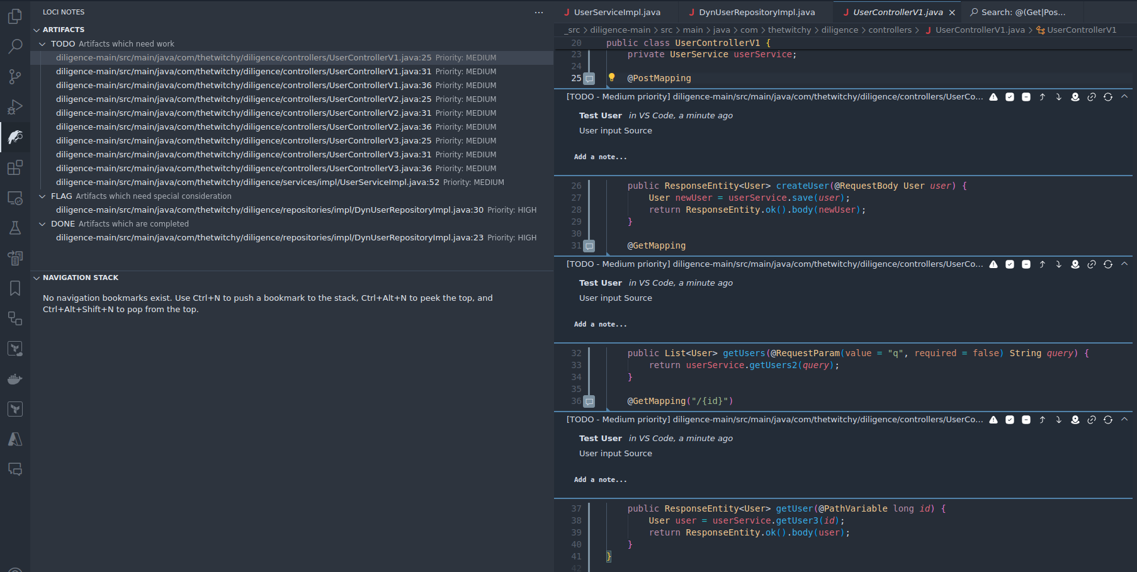
Task: Click the controllers breadcrumb segment
Action: click(890, 30)
